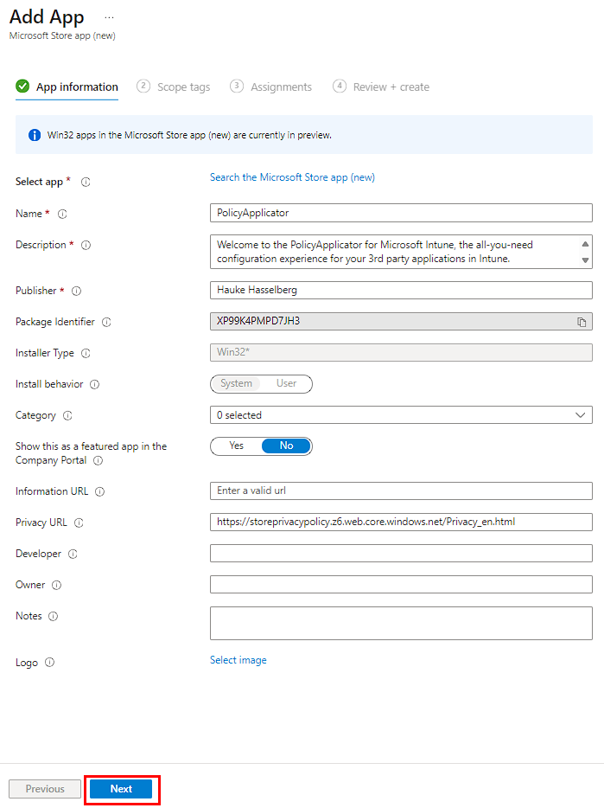
Task: Show info tooltip for Publisher
Action: coord(76,292)
